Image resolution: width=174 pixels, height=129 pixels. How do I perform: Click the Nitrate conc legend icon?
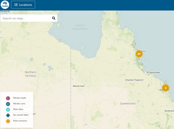(8, 104)
